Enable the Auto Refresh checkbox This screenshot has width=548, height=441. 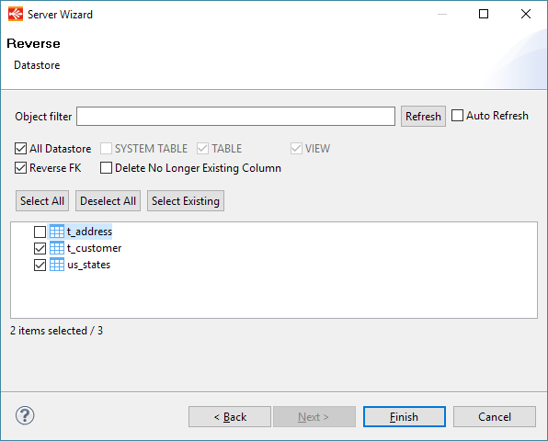pos(458,116)
